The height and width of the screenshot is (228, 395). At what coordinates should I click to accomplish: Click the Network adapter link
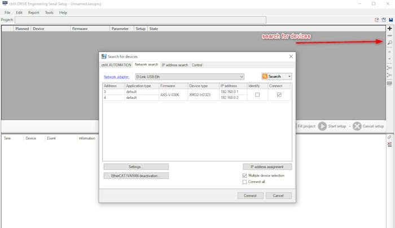(x=117, y=77)
